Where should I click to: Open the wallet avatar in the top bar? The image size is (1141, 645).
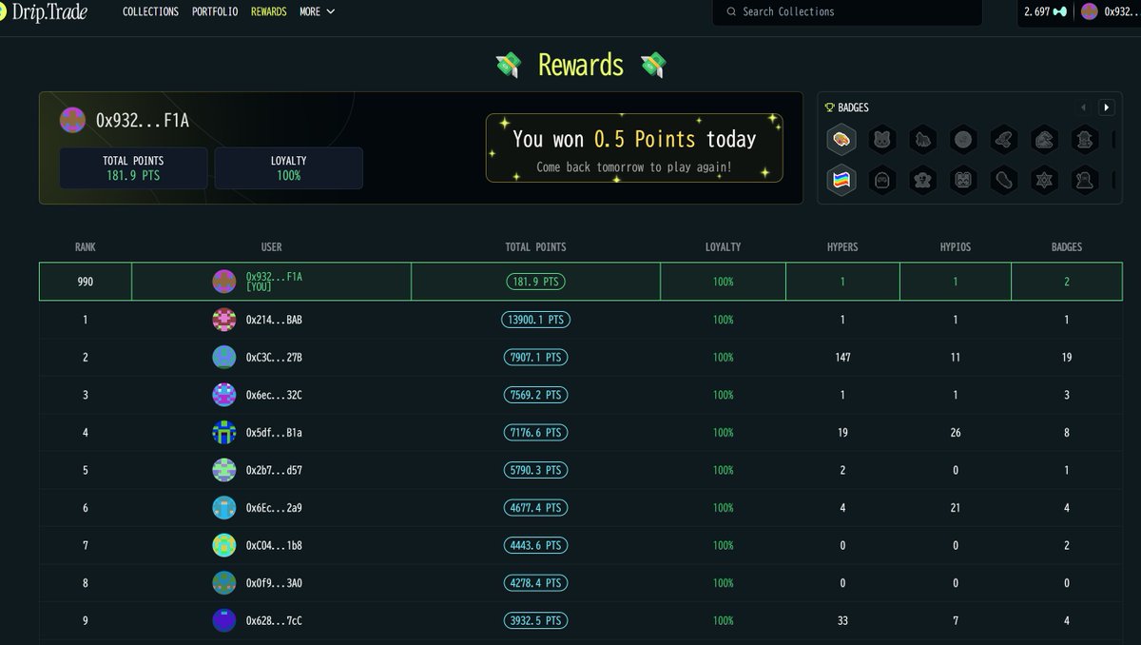[x=1090, y=11]
